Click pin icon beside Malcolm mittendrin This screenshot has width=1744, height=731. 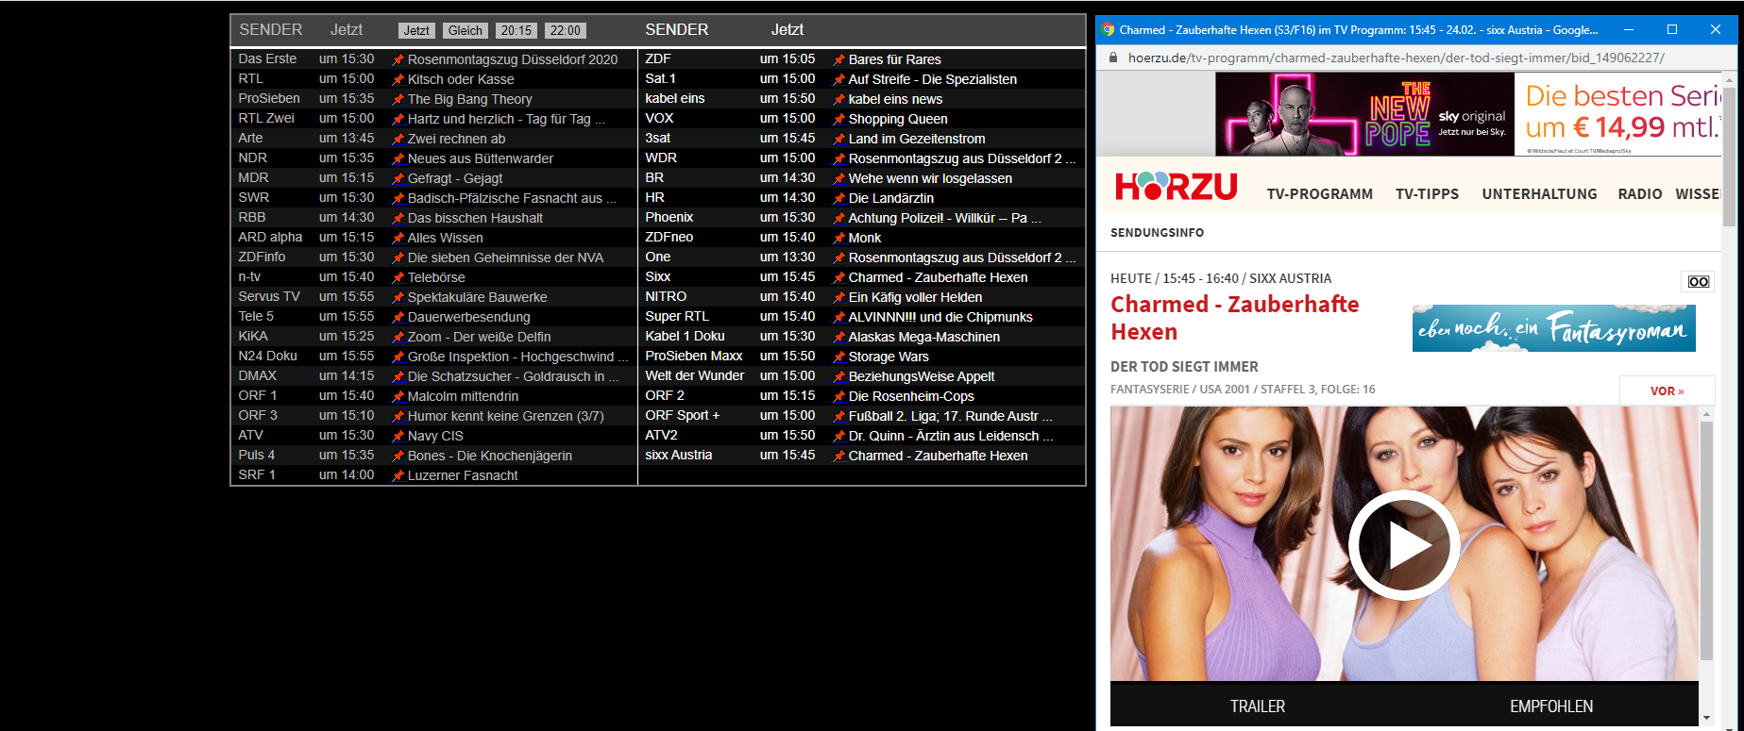point(398,396)
